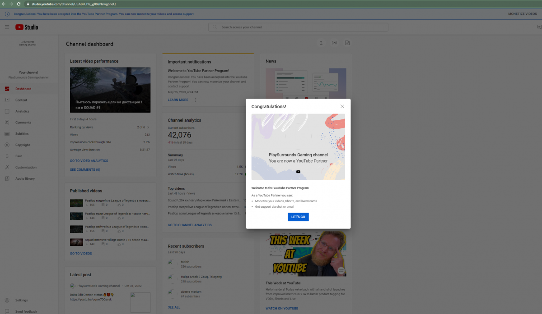The image size is (542, 314).
Task: Open the GO TO CHANNEL ANALYTICS link
Action: (x=190, y=225)
